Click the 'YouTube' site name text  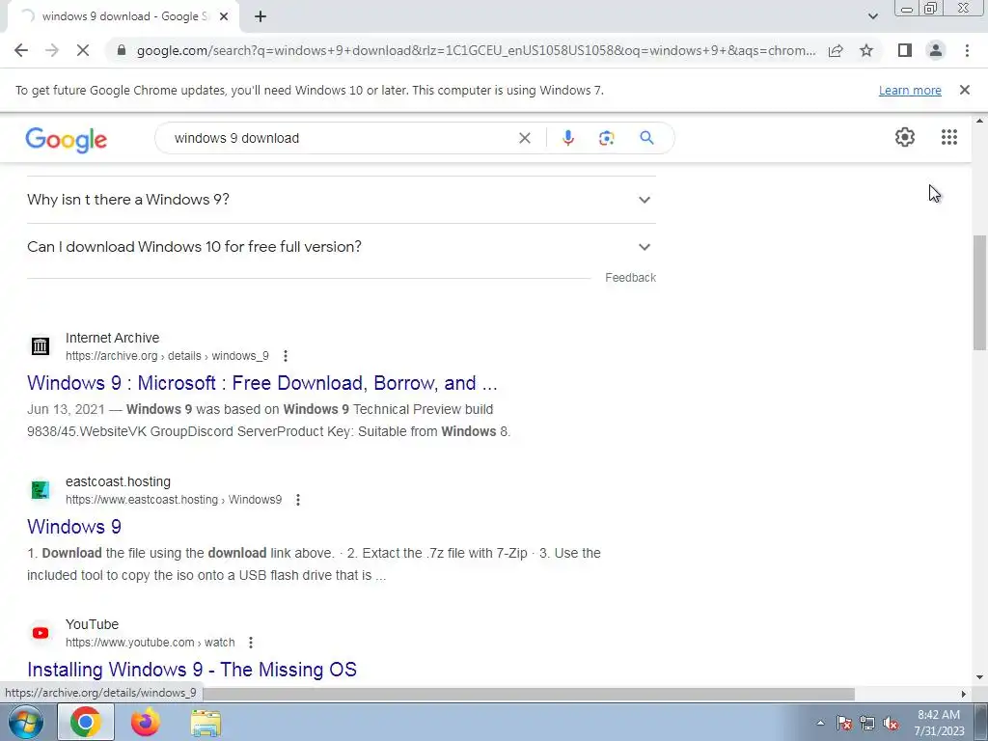[92, 624]
